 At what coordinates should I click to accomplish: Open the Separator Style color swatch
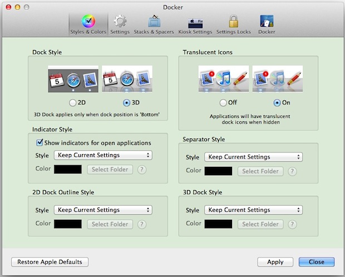(218, 171)
